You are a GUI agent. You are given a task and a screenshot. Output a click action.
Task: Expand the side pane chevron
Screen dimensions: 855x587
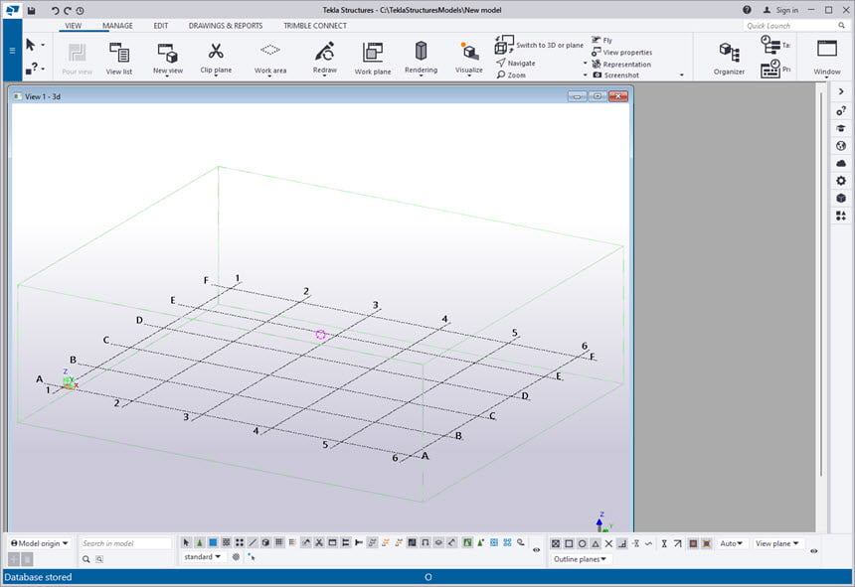click(841, 91)
